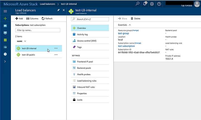Click Load balancers in the breadcrumb

click(47, 4)
